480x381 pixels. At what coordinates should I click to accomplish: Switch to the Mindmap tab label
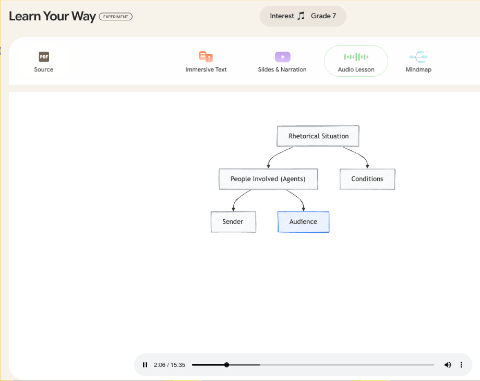coord(418,69)
